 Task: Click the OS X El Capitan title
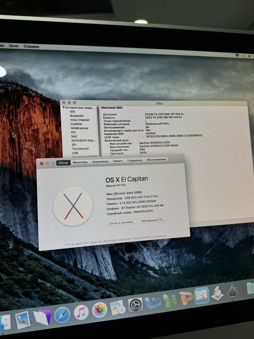[127, 179]
